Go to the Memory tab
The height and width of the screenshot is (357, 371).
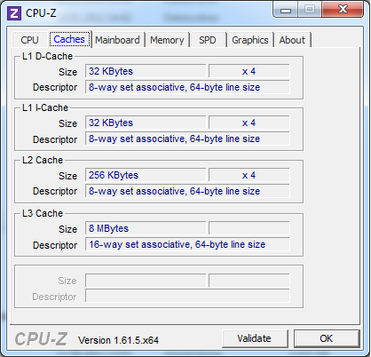(x=167, y=40)
